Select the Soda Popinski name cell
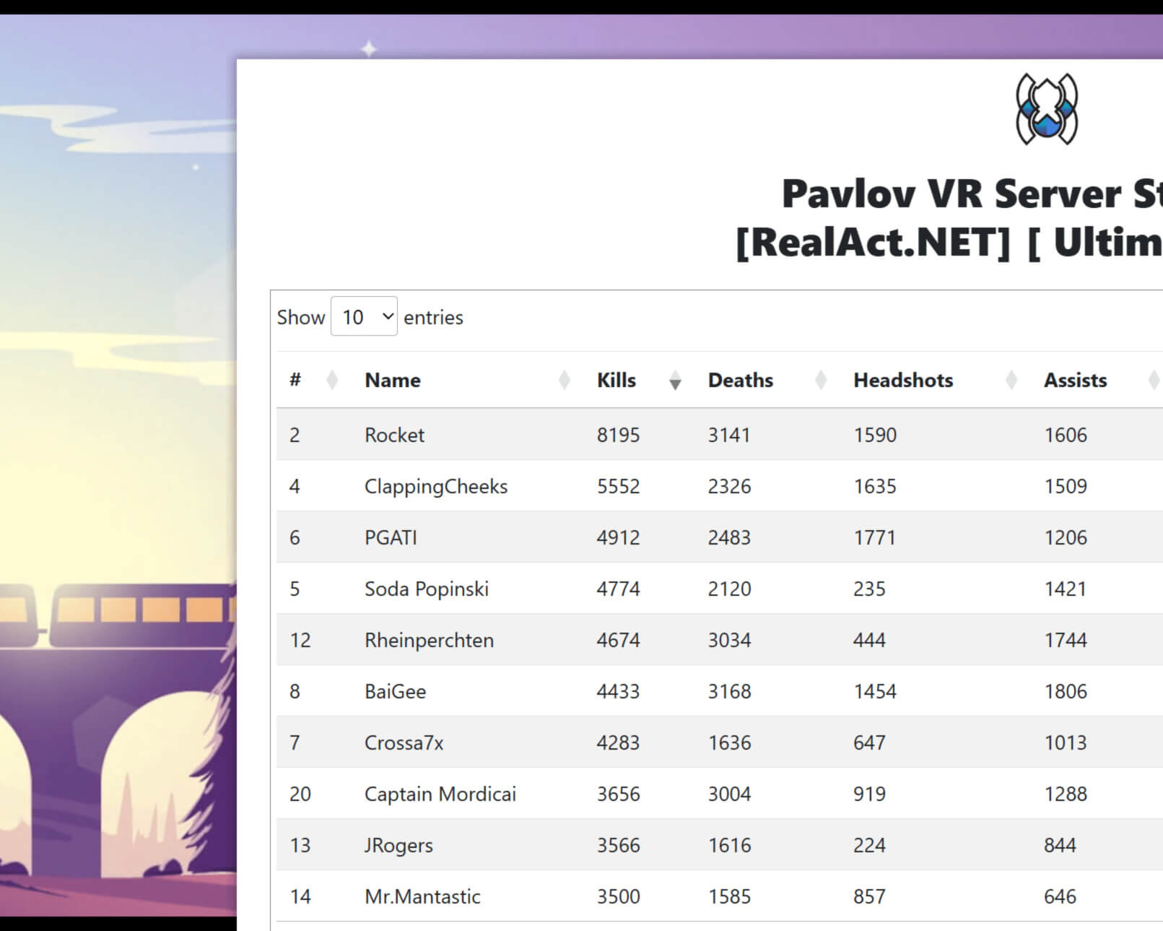 point(426,589)
